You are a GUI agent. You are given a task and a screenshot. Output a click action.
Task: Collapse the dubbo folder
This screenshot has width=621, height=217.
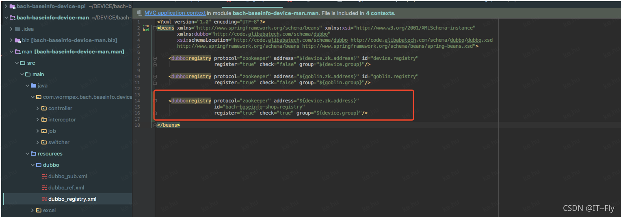(x=32, y=165)
